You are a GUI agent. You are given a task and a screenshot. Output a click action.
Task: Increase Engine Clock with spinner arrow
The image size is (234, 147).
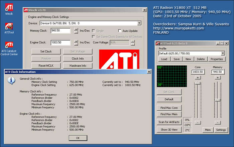tap(77, 41)
